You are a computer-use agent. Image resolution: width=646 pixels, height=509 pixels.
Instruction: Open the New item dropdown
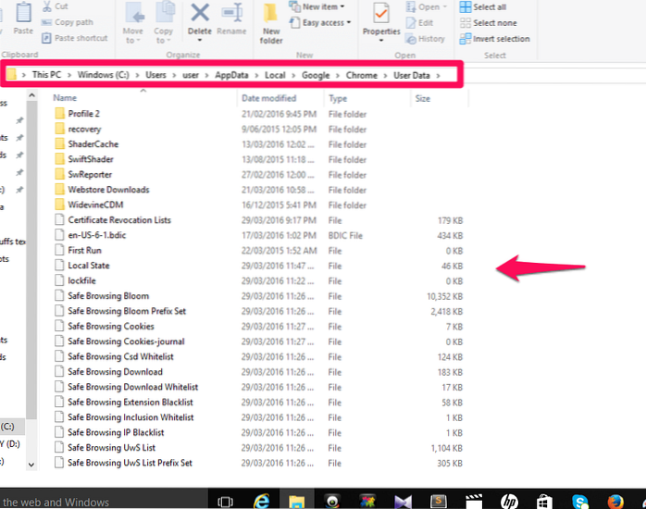tap(317, 6)
